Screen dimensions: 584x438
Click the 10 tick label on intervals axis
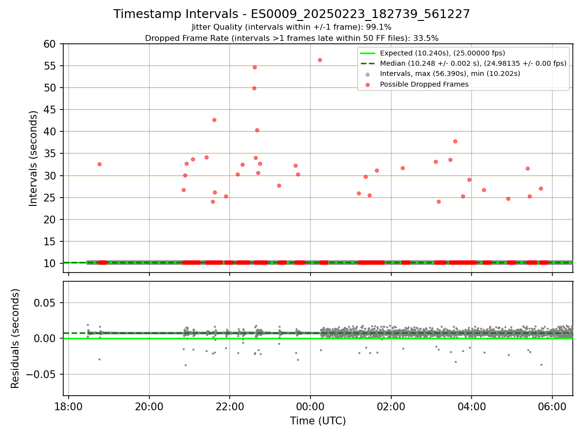click(x=51, y=263)
